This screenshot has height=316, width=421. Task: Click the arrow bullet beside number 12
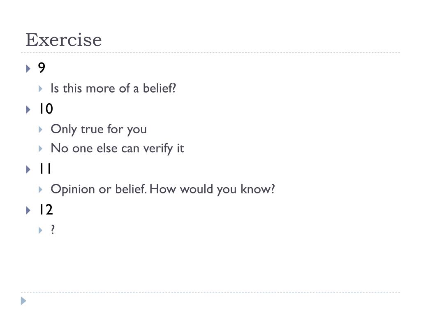coord(28,210)
